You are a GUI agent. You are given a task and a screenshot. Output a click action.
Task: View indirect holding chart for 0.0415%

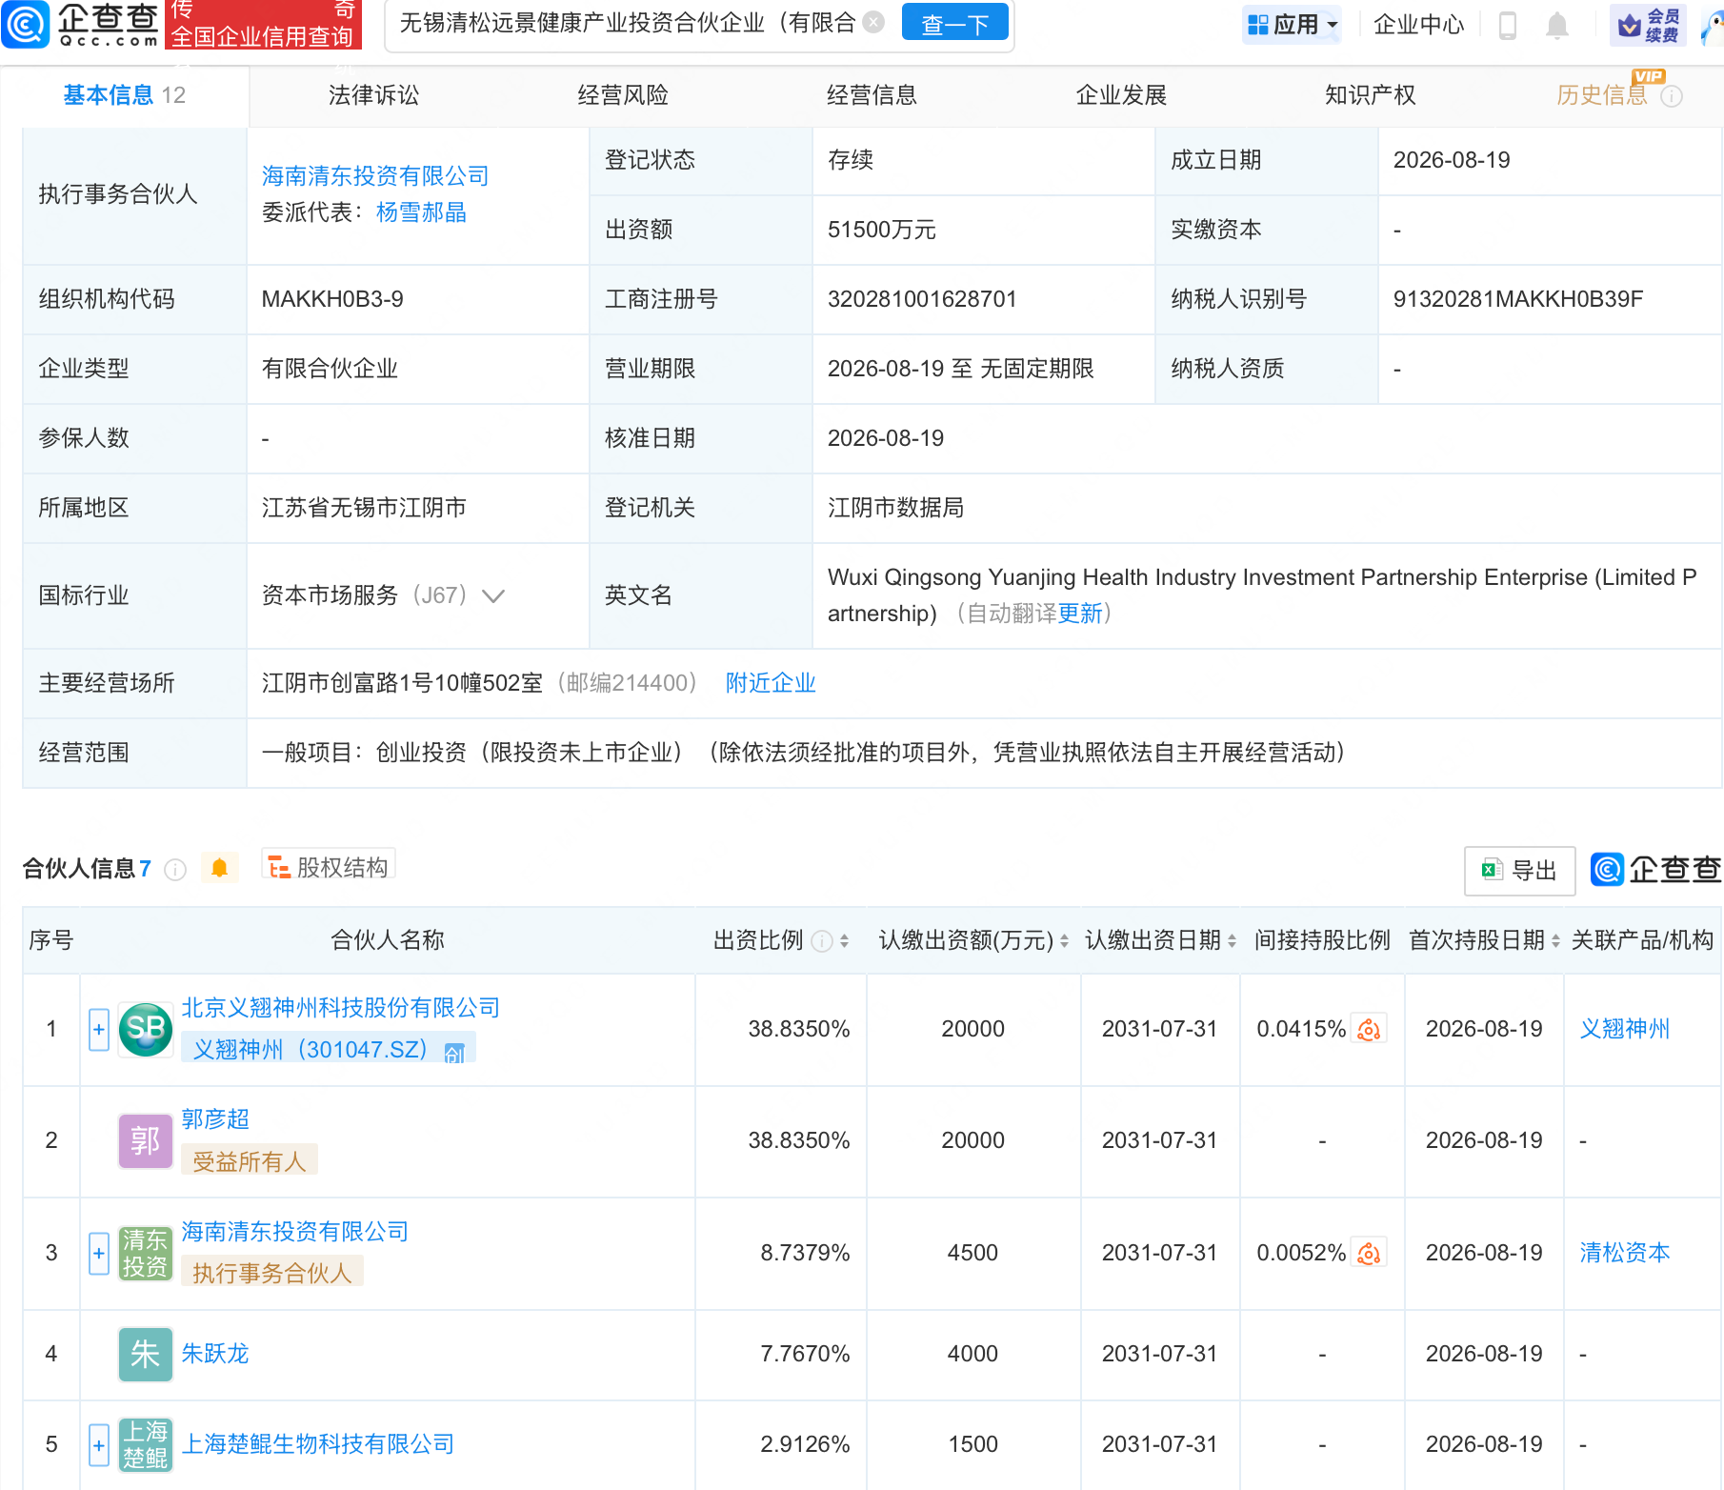1370,1029
